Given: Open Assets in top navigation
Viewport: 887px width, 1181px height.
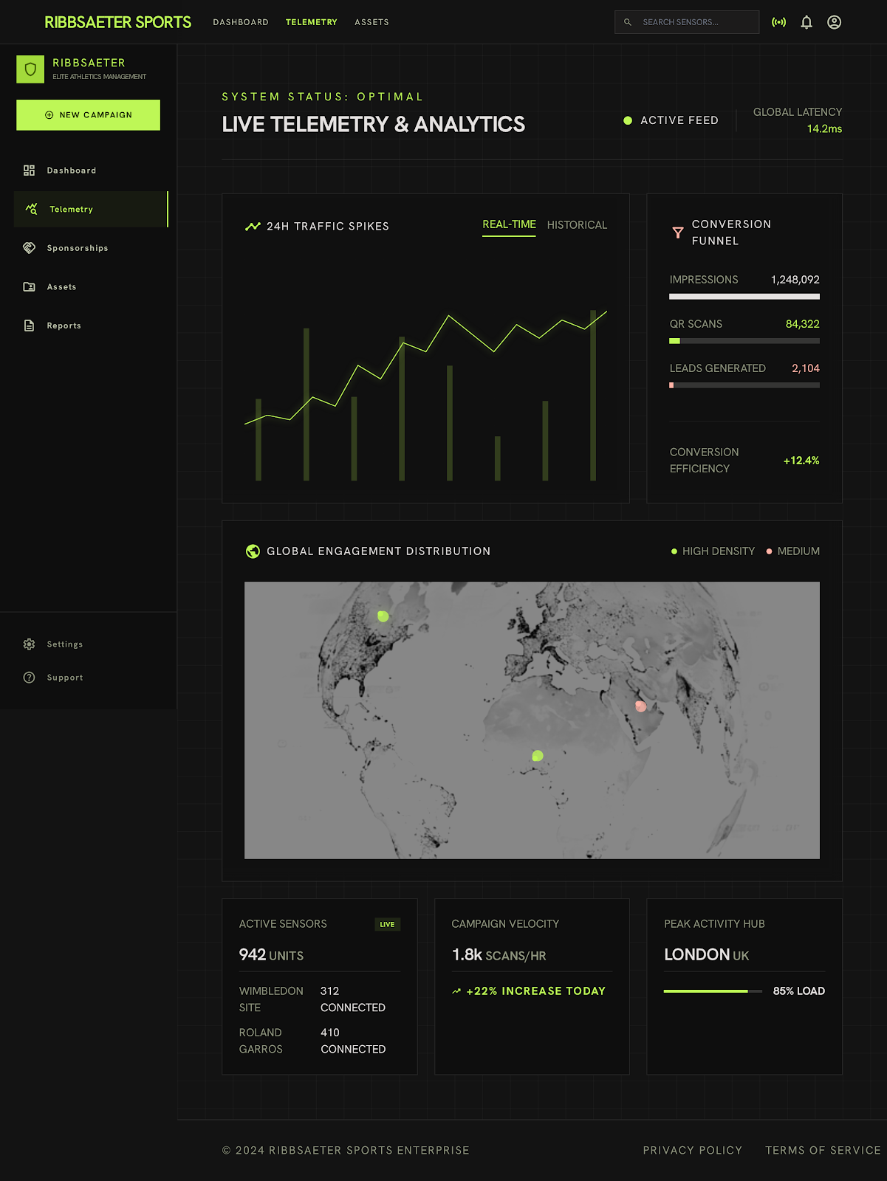Looking at the screenshot, I should click(x=371, y=22).
